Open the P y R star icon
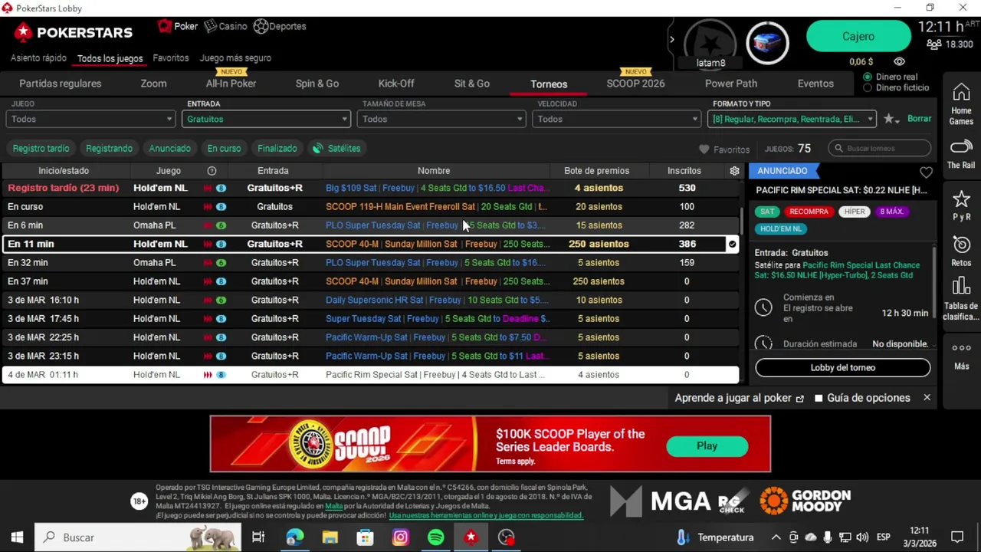This screenshot has height=552, width=981. click(961, 205)
